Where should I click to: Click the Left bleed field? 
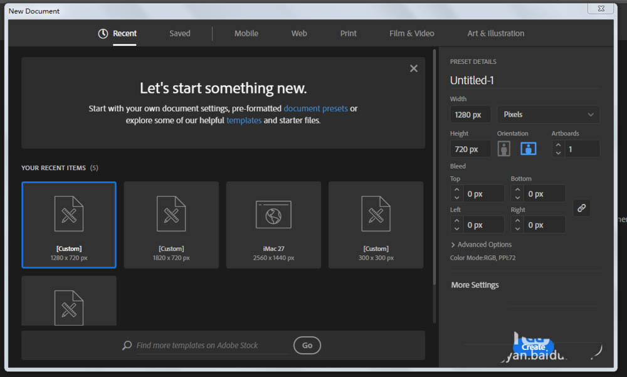[484, 225]
